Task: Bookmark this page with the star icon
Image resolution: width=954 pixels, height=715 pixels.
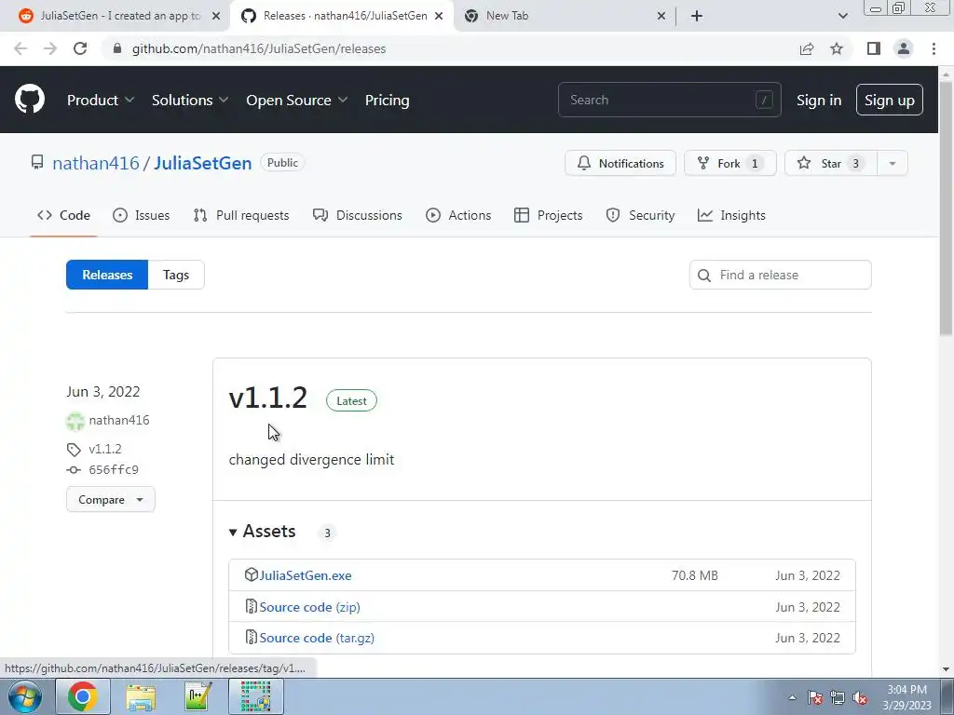Action: [x=837, y=48]
